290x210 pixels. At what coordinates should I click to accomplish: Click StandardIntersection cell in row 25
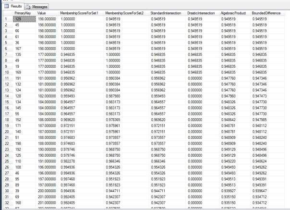pos(167,161)
